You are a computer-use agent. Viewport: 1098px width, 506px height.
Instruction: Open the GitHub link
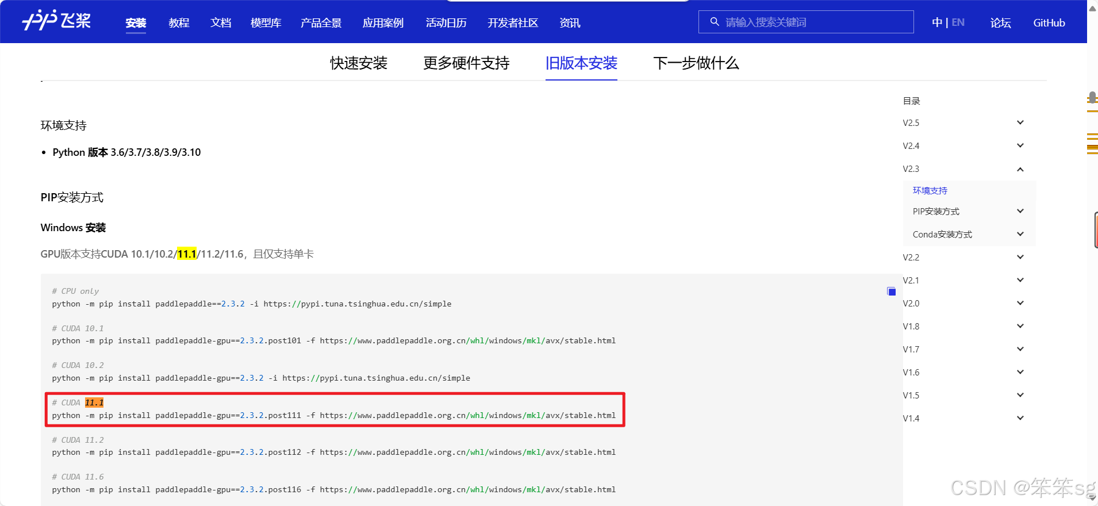1049,23
